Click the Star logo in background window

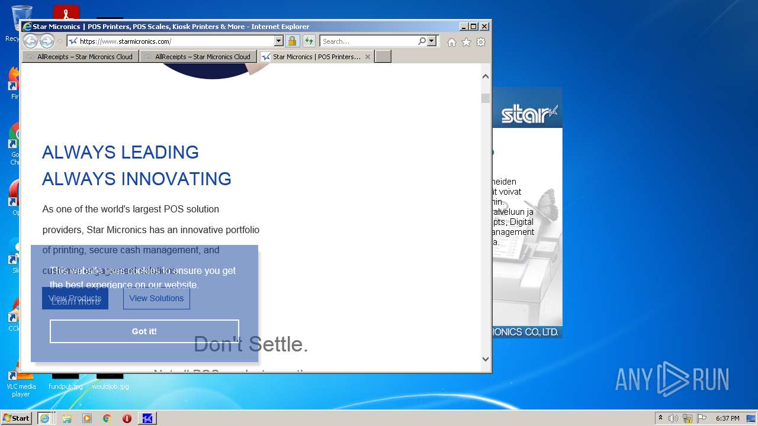529,114
